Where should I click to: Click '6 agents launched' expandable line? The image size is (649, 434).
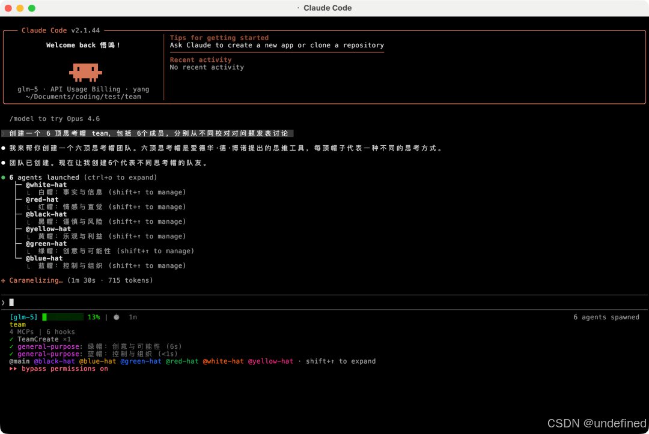[83, 177]
